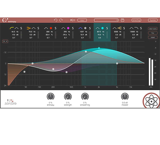Click the master gain knob
Image resolution: width=160 pixels, height=145 pixels.
click(x=125, y=96)
